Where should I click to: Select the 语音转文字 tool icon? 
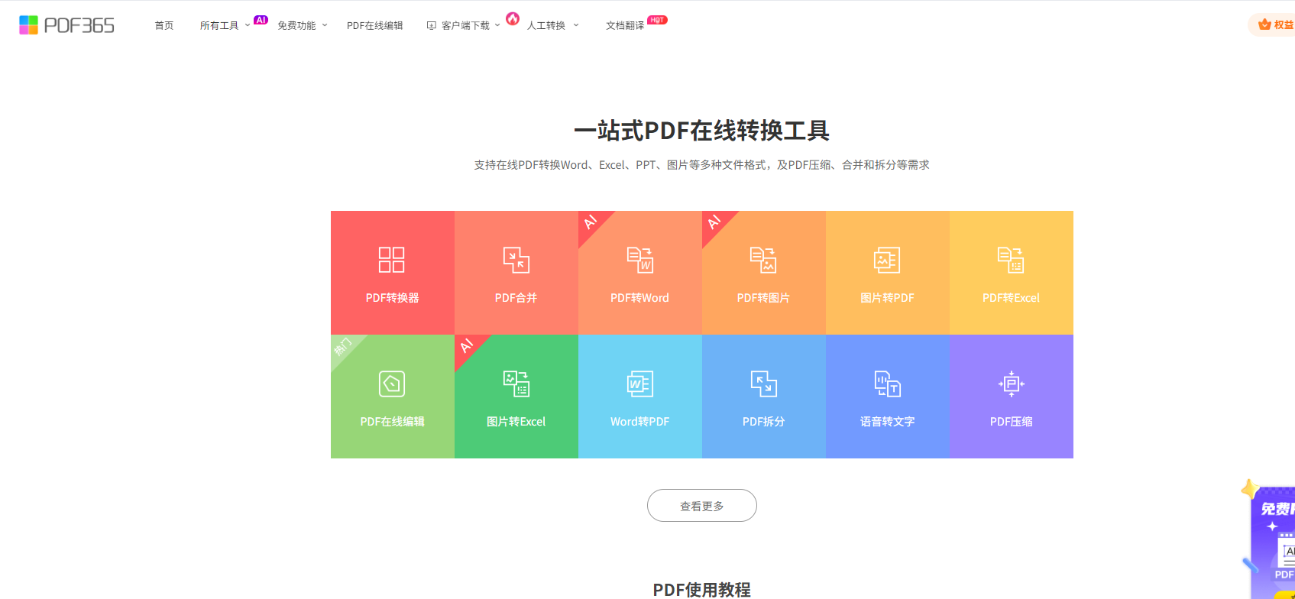[887, 384]
